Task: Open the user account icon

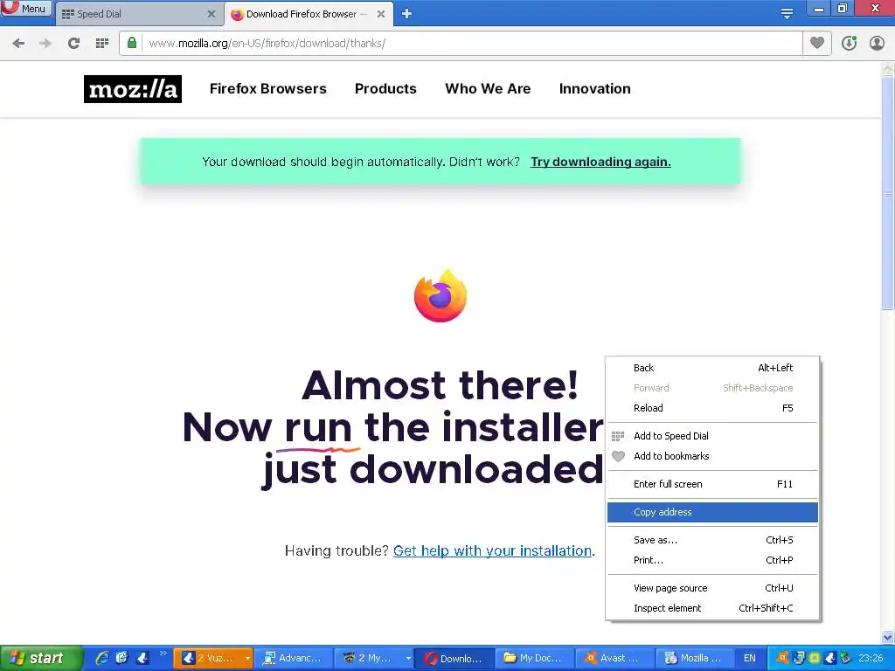Action: tap(877, 43)
